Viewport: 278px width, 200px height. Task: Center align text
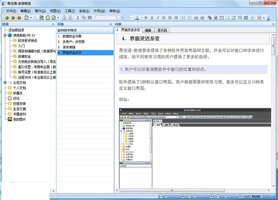coord(170,18)
